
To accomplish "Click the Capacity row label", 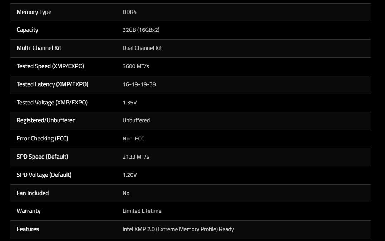I will coord(27,30).
